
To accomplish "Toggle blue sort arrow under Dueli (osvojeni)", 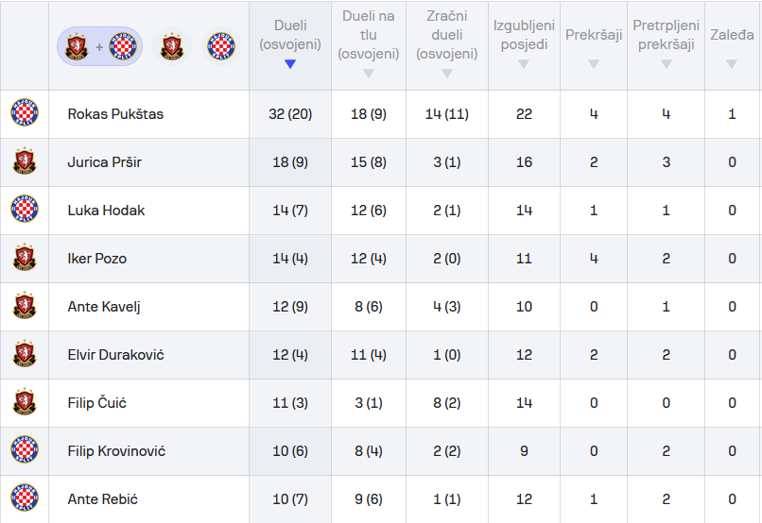I will [x=290, y=64].
